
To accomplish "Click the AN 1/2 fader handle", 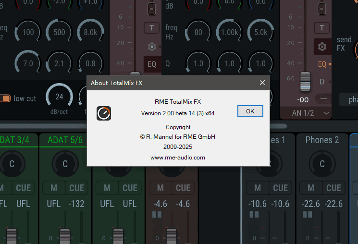I will [304, 82].
